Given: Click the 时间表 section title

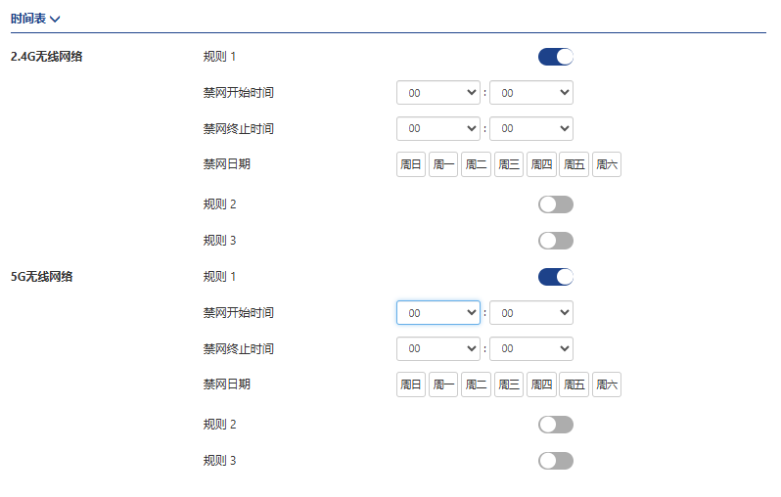Looking at the screenshot, I should point(28,19).
